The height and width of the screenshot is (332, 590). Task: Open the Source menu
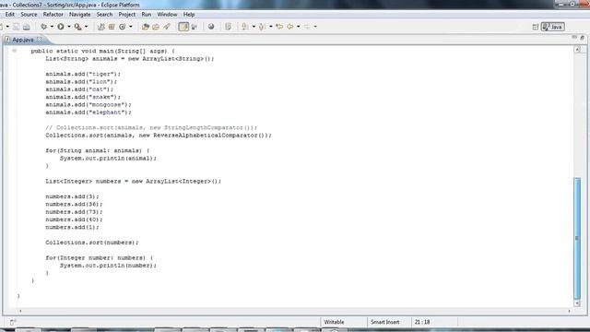29,15
